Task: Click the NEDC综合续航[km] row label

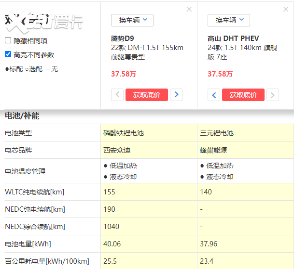Action: click(x=35, y=227)
